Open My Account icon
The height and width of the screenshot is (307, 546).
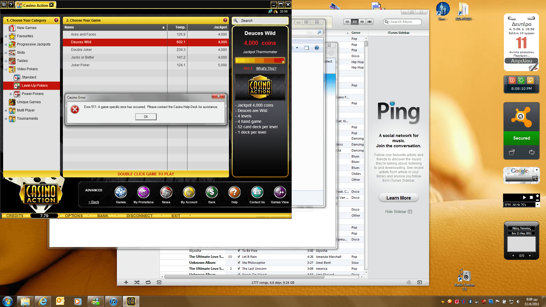(189, 192)
